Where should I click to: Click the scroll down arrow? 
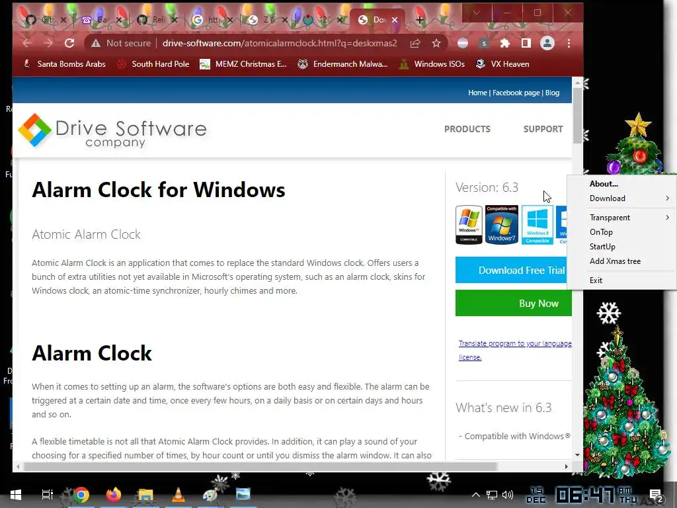click(577, 454)
